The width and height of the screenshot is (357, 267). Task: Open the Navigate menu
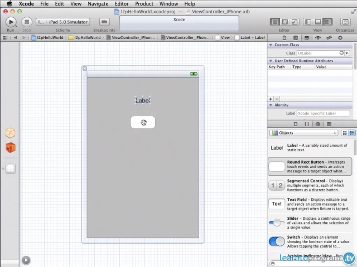point(98,4)
